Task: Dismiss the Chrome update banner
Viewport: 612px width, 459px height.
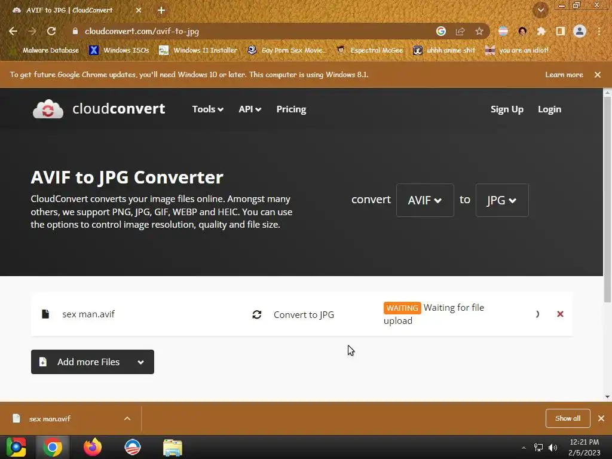Action: pyautogui.click(x=598, y=75)
